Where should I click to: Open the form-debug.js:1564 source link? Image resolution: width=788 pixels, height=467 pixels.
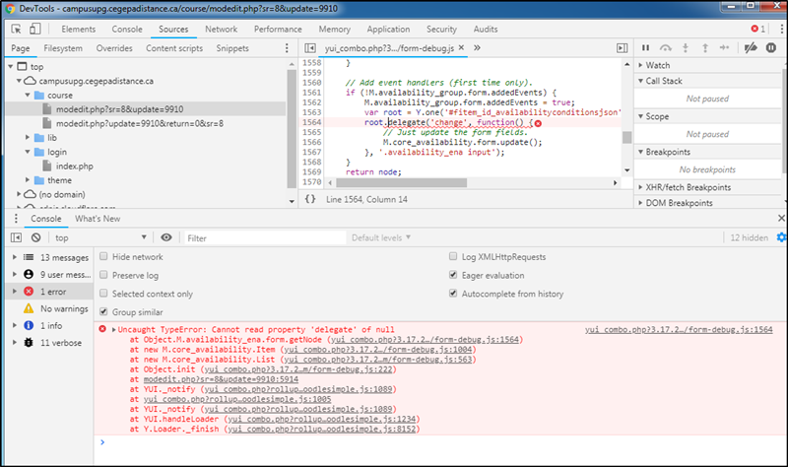pos(678,330)
